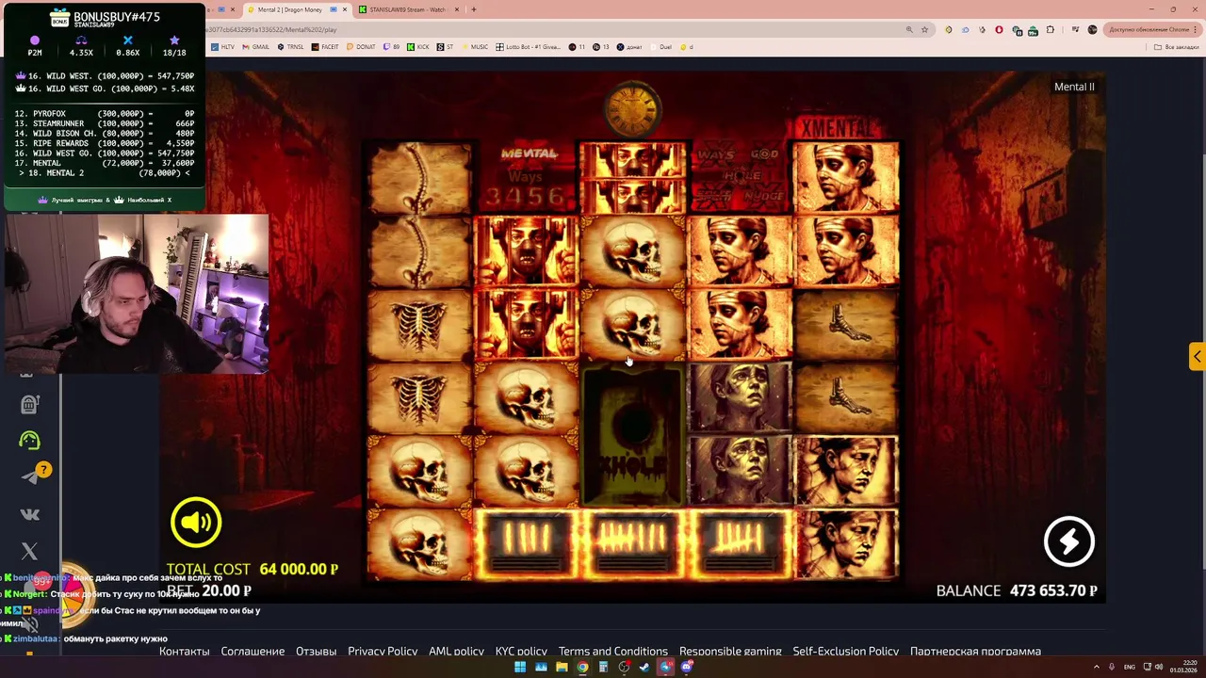Click the clock above the reels

pyautogui.click(x=632, y=109)
